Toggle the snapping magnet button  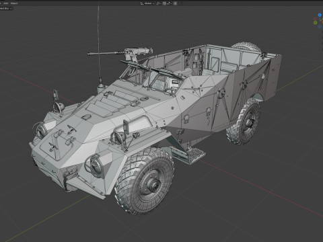[164, 3]
